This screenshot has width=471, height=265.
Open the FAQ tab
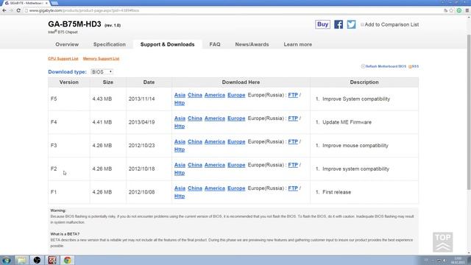[215, 44]
